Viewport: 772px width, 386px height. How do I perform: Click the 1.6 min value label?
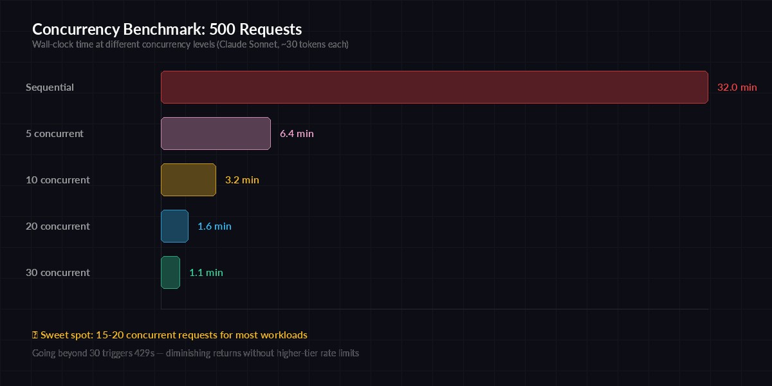(214, 226)
